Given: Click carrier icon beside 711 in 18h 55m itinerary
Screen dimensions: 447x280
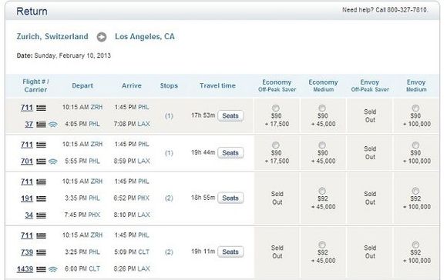Looking at the screenshot, I should (x=42, y=182).
